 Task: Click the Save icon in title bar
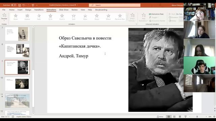click(20, 5)
